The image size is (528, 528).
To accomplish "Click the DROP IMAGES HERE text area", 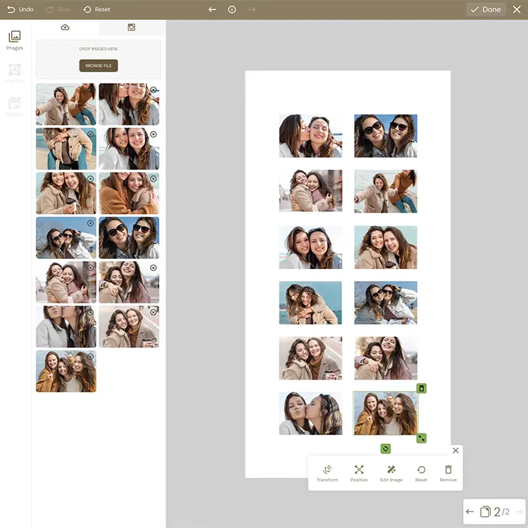I will tap(99, 49).
